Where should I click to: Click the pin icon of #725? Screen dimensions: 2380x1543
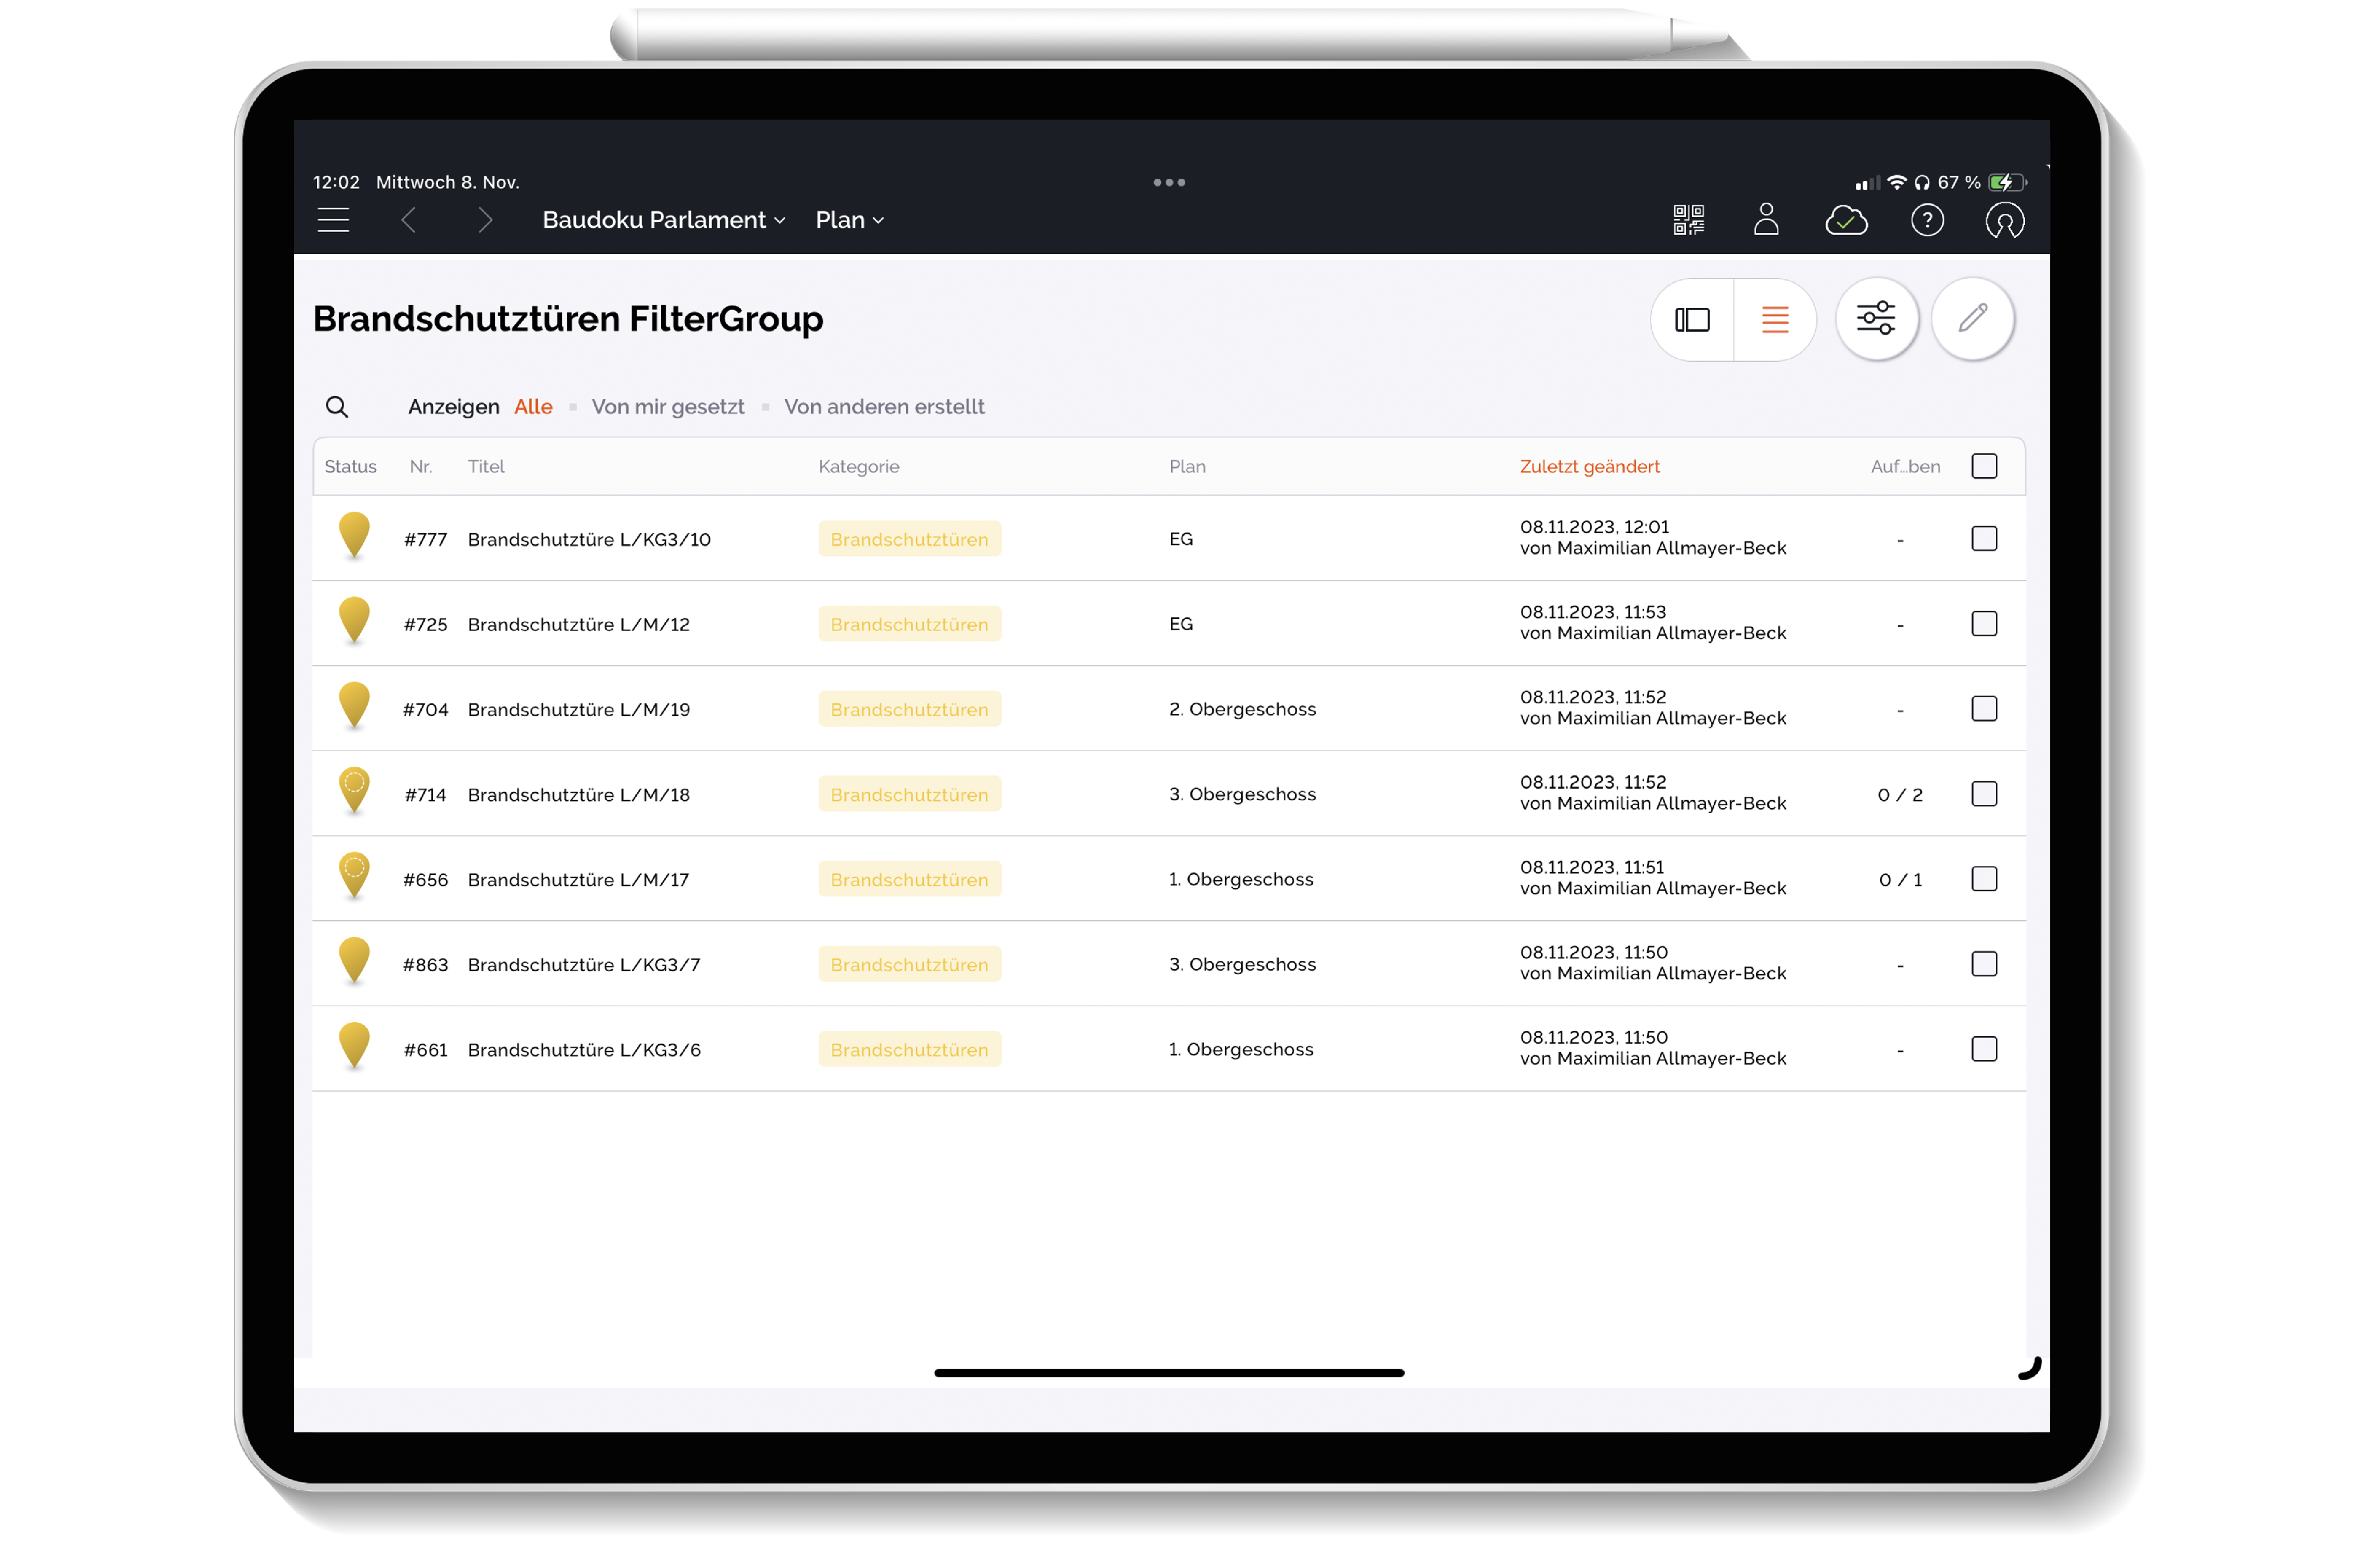pyautogui.click(x=354, y=621)
